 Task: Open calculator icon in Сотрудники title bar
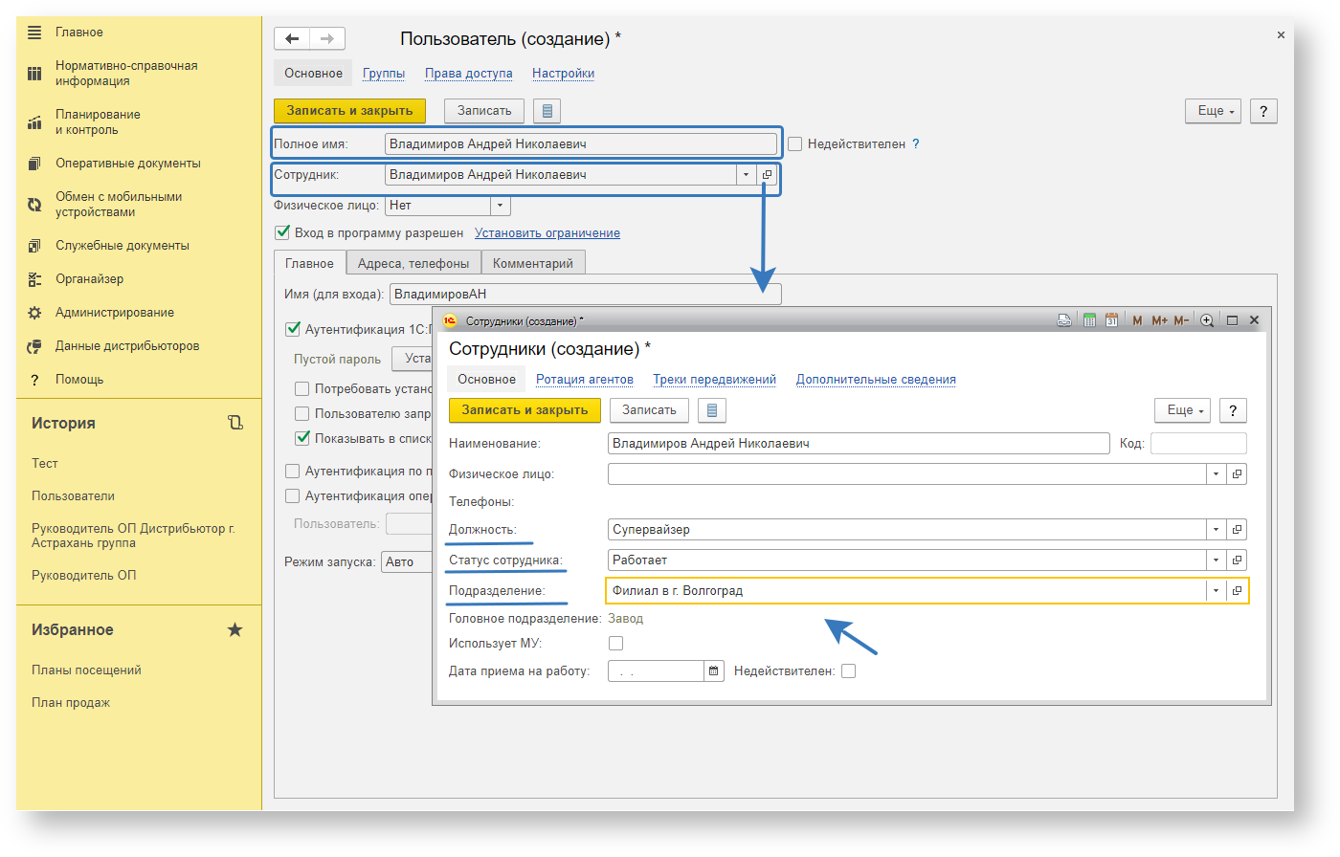click(1089, 320)
